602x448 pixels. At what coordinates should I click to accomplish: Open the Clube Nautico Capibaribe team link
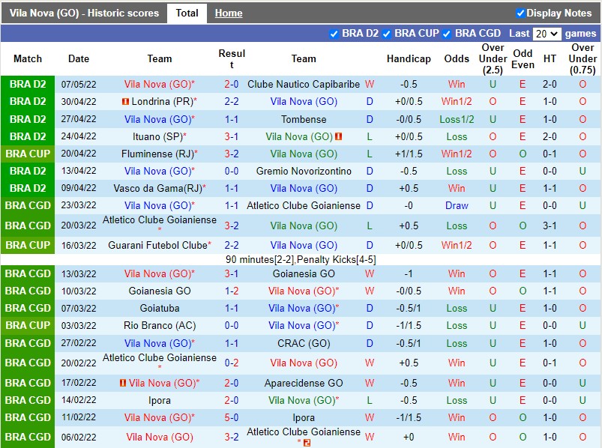(x=304, y=85)
